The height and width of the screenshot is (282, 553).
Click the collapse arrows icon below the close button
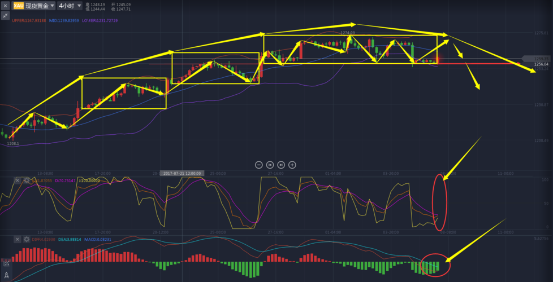coord(5,16)
